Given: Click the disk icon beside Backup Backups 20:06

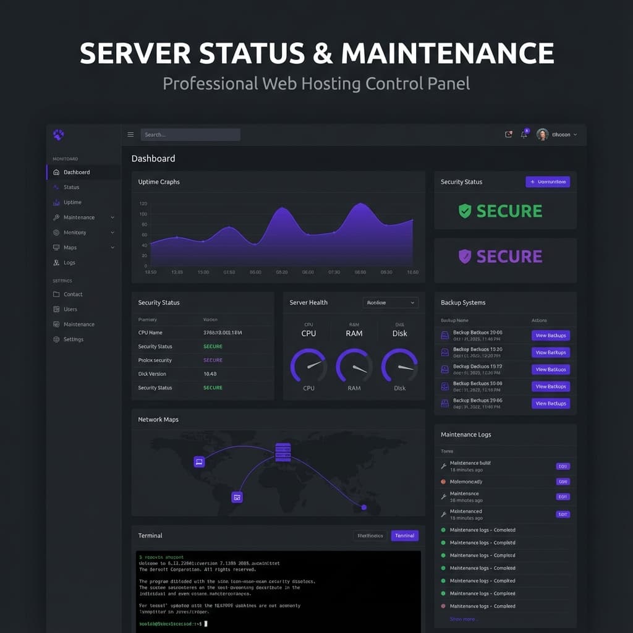Looking at the screenshot, I should click(x=446, y=335).
